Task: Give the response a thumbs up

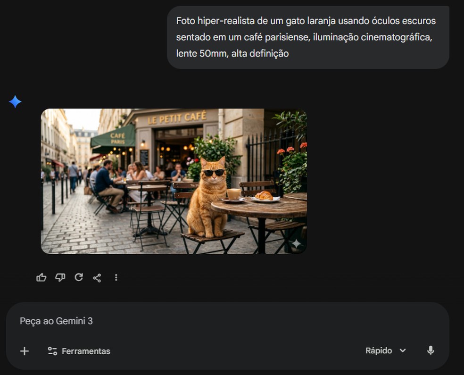Action: coord(41,277)
